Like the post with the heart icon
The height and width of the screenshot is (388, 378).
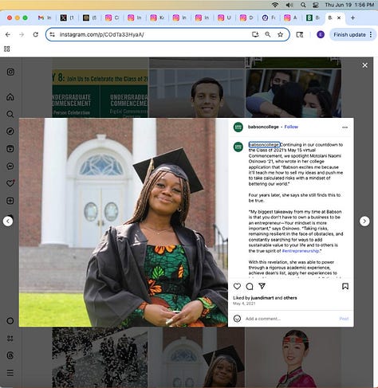(x=237, y=286)
